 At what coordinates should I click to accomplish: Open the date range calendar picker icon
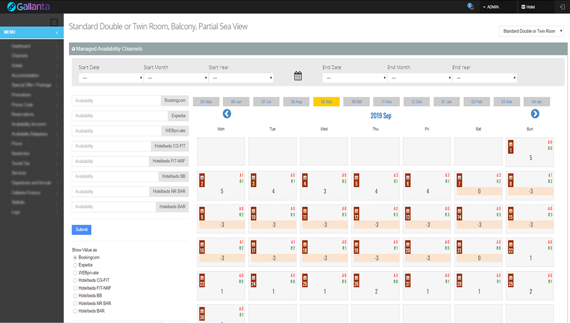coord(298,76)
